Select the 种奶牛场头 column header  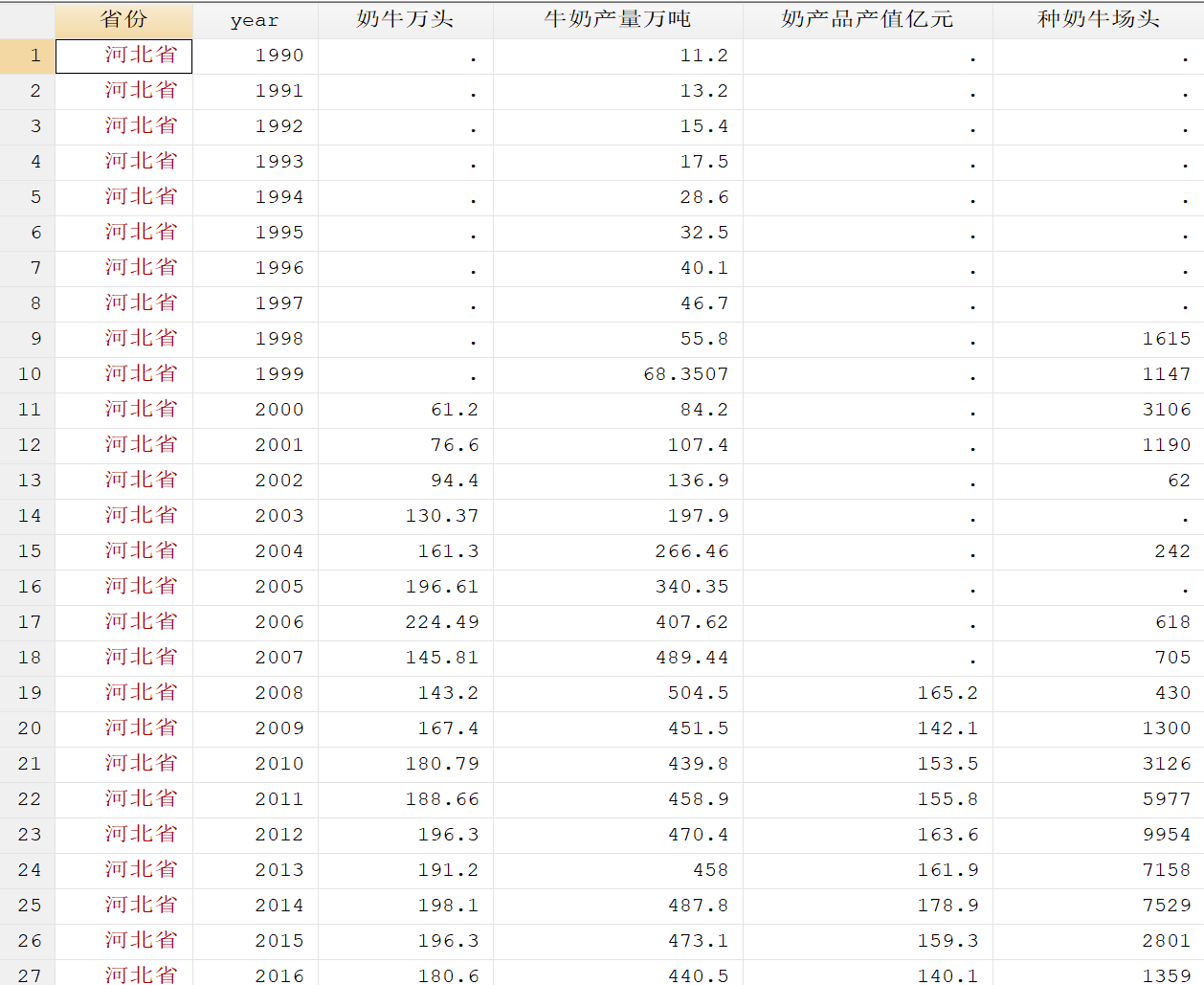point(1099,20)
